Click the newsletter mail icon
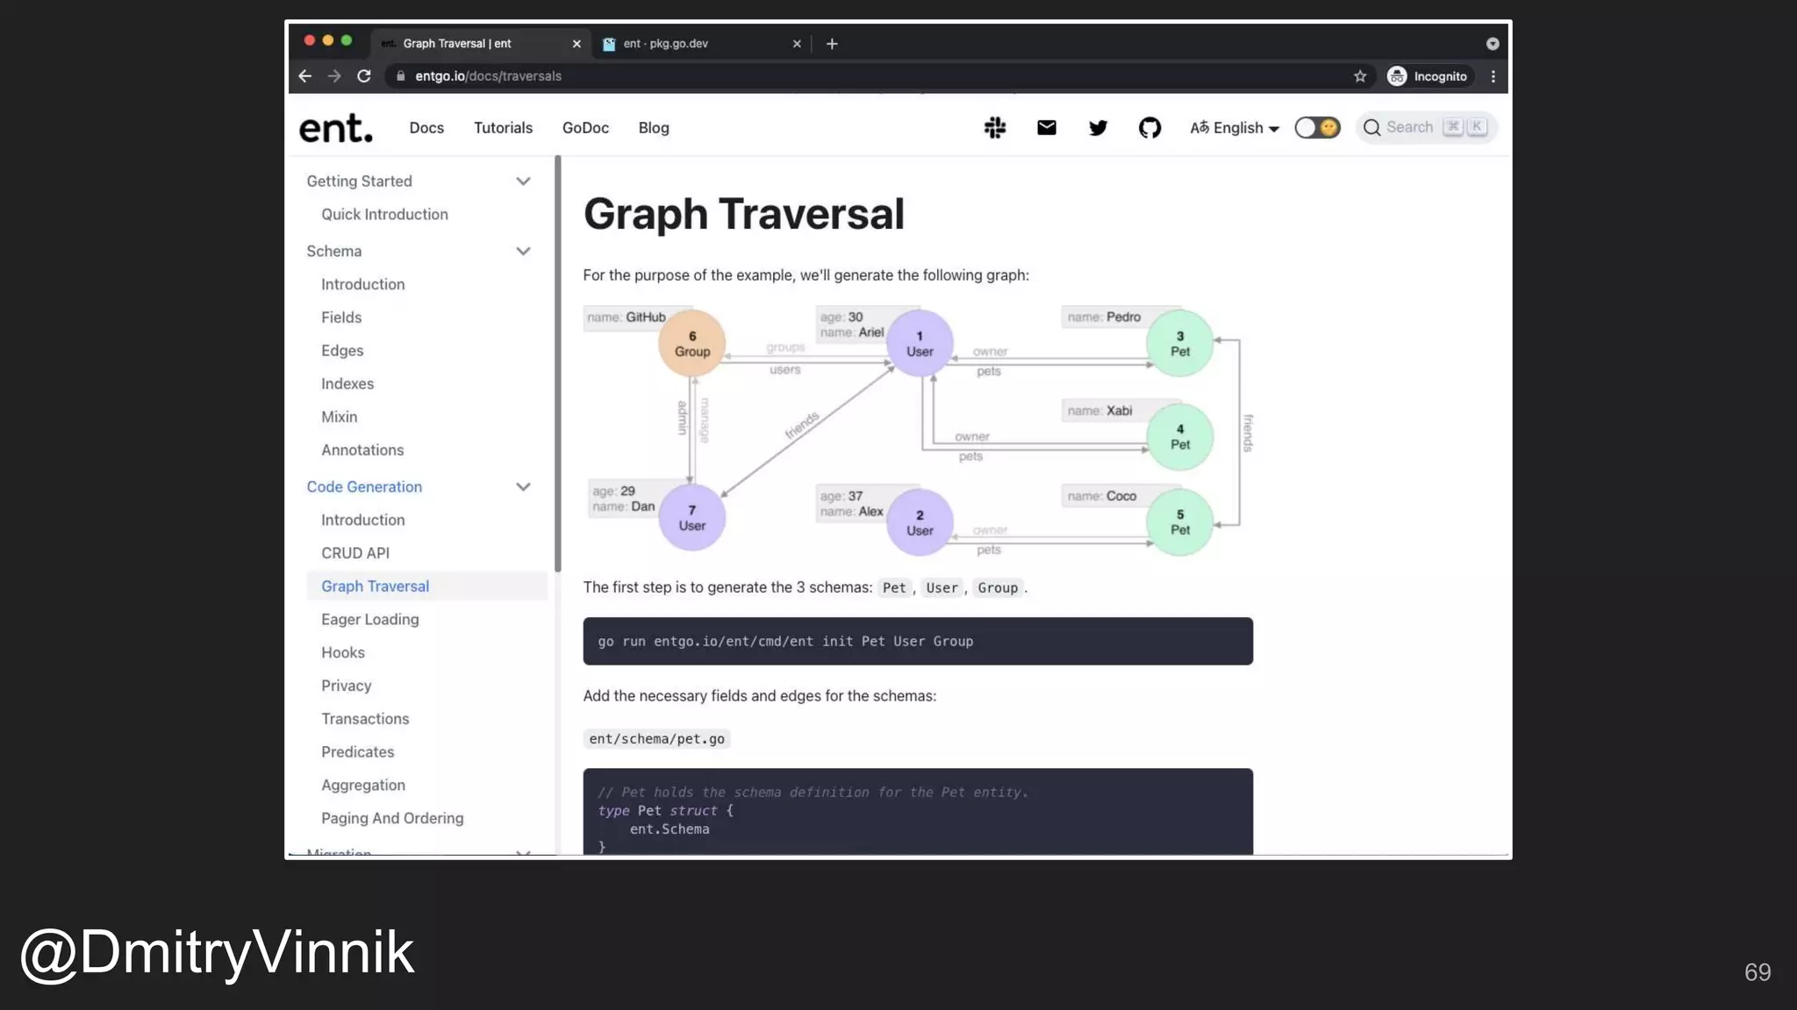This screenshot has height=1010, width=1797. tap(1046, 128)
